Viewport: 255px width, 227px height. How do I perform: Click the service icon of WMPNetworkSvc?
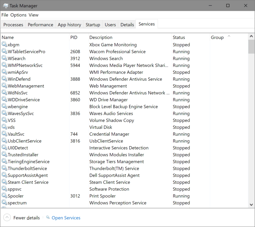tap(4, 65)
